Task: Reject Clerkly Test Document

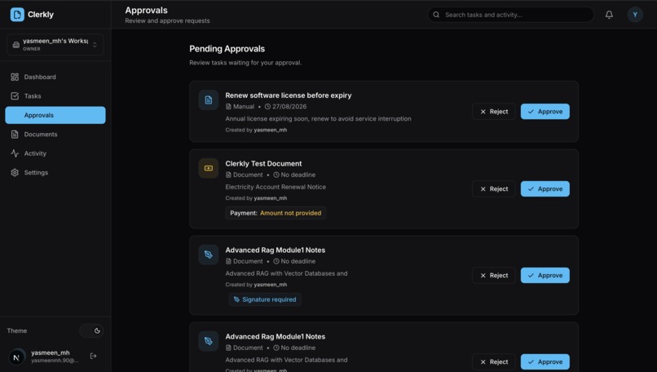Action: pos(494,188)
